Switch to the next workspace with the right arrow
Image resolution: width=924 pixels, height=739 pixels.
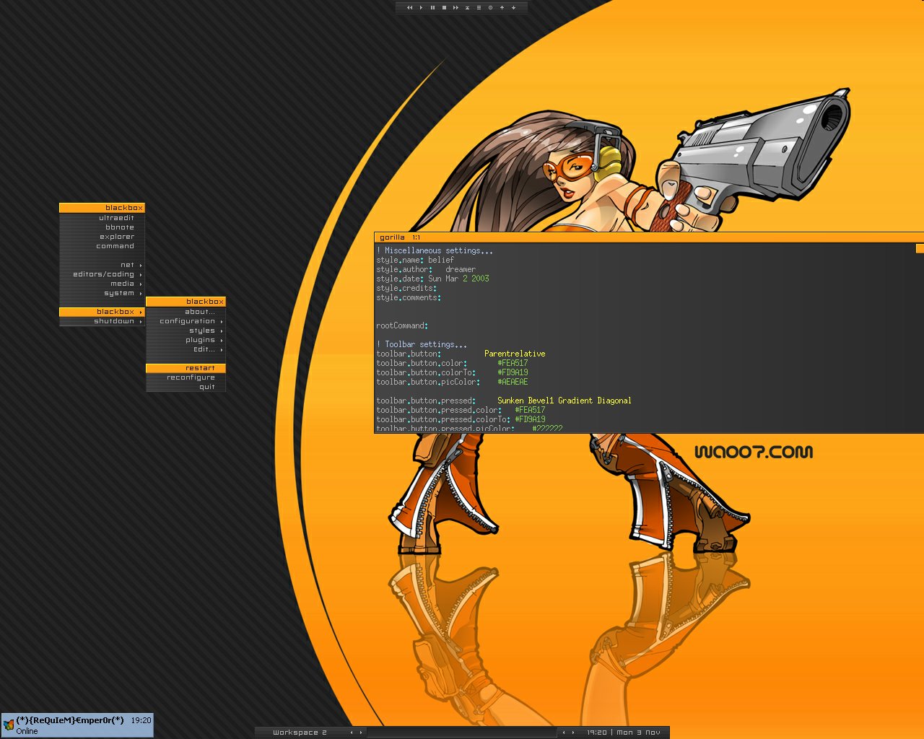[361, 733]
